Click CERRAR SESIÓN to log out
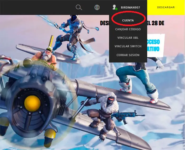The width and height of the screenshot is (185, 150). click(128, 55)
